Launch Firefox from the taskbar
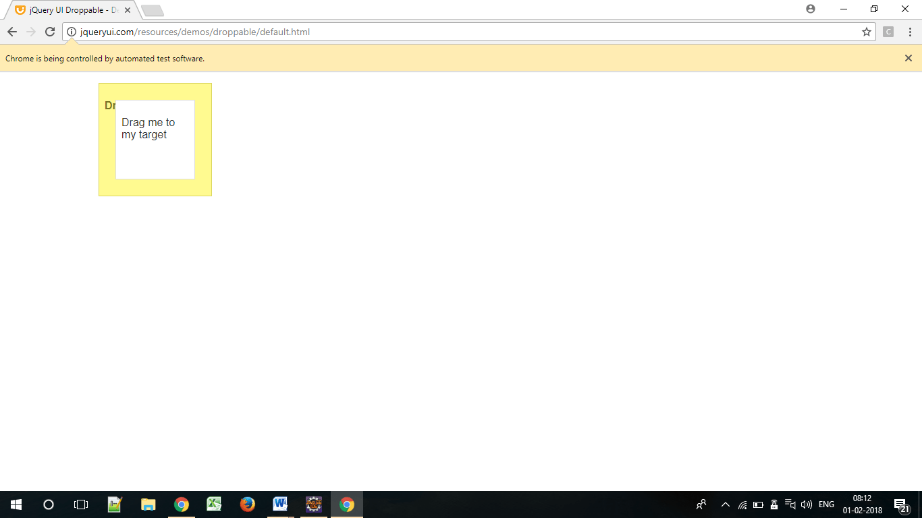The image size is (922, 518). [247, 504]
